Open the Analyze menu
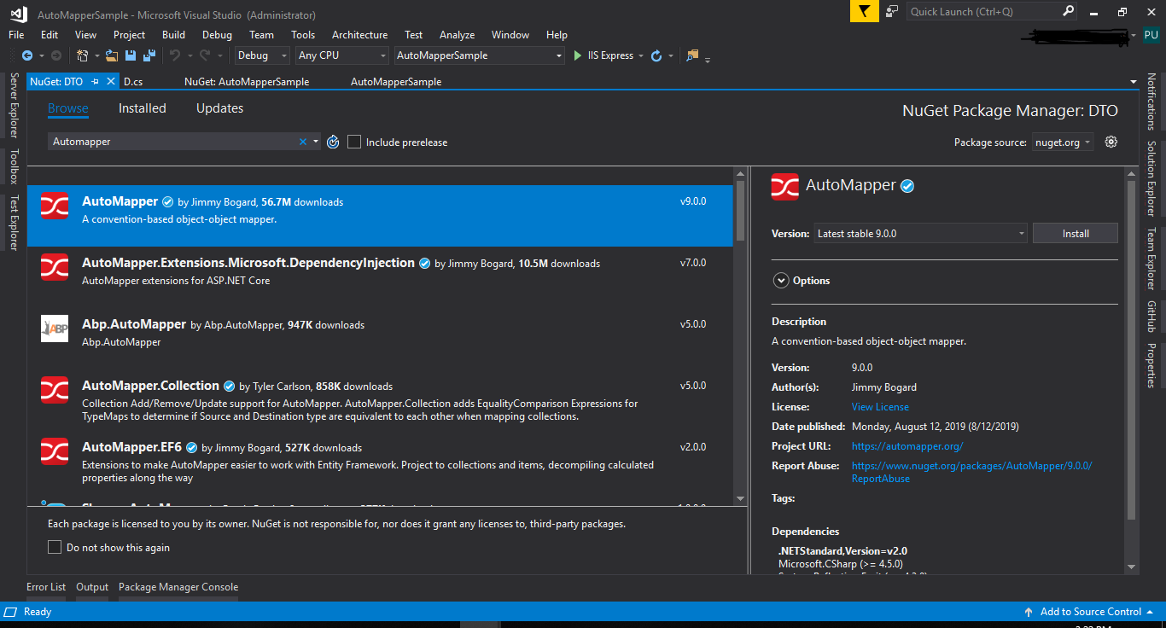 [x=457, y=35]
